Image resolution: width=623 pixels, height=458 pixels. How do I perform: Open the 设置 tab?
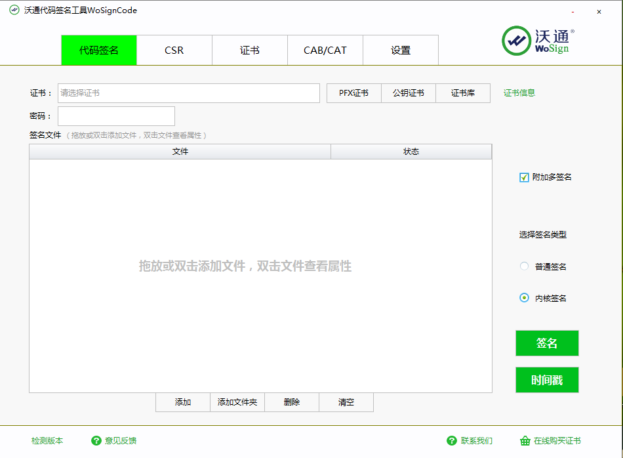point(401,50)
